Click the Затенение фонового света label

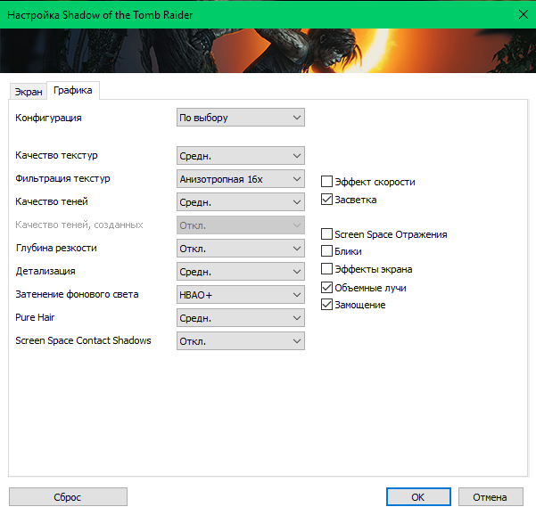tap(77, 294)
